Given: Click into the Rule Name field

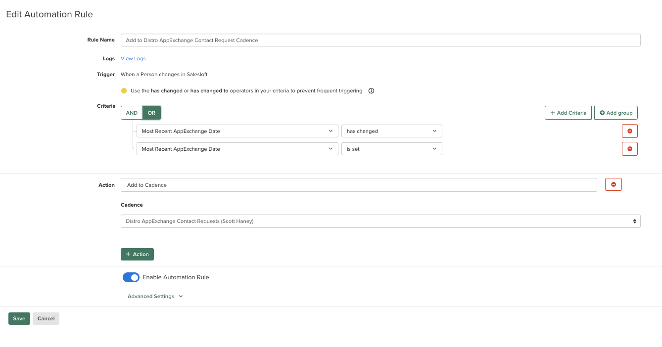Looking at the screenshot, I should 380,40.
